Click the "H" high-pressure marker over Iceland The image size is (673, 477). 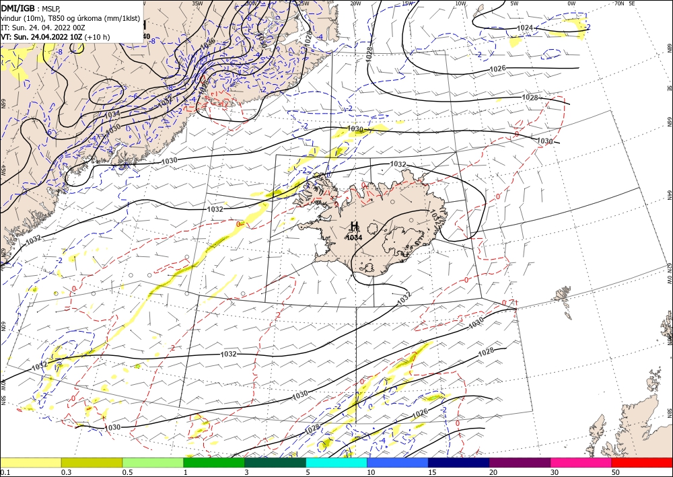[x=355, y=226]
